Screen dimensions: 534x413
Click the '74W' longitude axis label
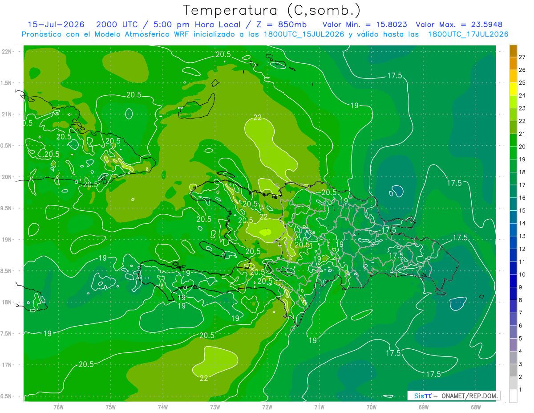pyautogui.click(x=162, y=407)
